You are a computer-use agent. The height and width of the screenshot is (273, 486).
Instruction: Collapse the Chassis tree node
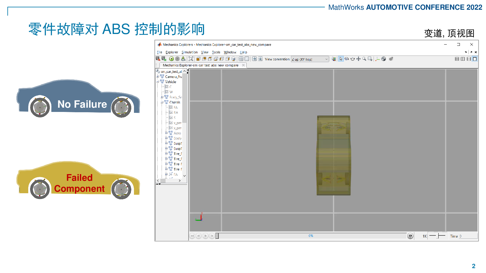tap(162, 102)
